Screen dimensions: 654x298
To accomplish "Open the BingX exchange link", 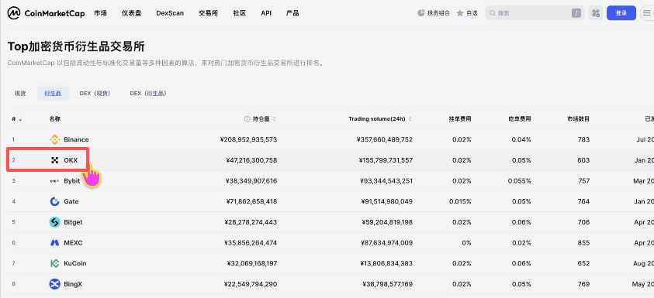I will (73, 284).
